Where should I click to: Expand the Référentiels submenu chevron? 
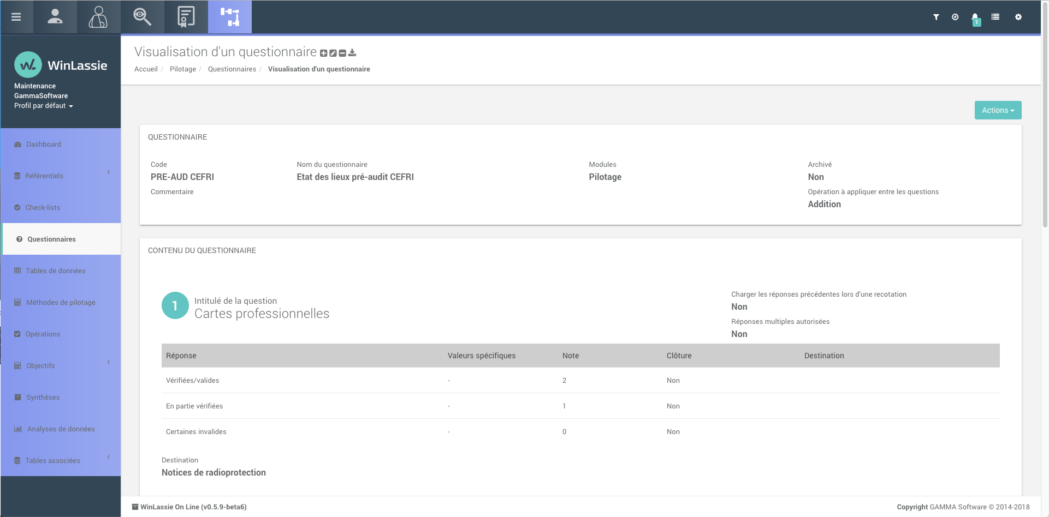point(109,172)
